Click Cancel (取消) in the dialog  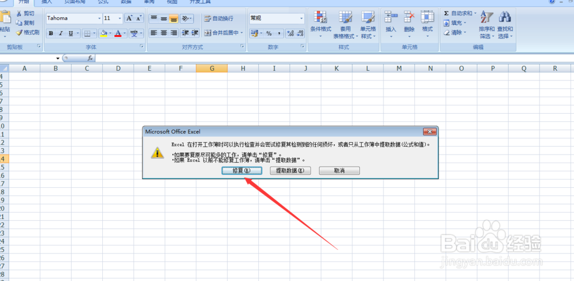pyautogui.click(x=339, y=171)
